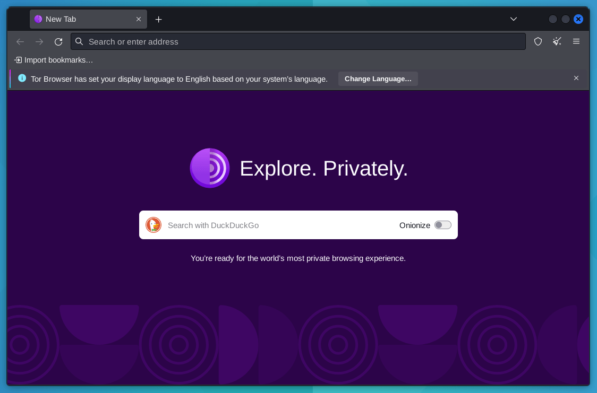Open the hamburger application menu
This screenshot has width=597, height=393.
click(576, 41)
